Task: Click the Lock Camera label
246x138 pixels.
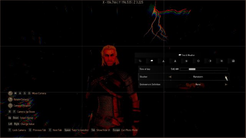Action: 19,130
